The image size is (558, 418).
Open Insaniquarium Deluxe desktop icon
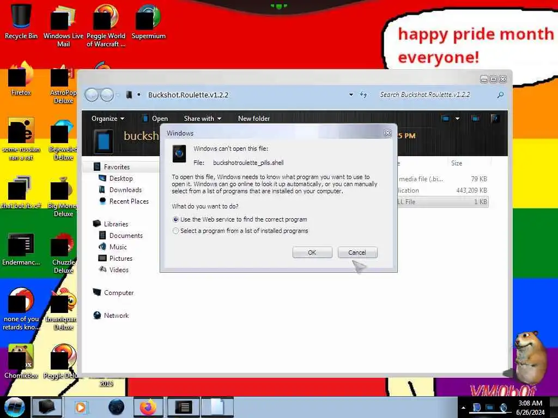[x=61, y=309]
